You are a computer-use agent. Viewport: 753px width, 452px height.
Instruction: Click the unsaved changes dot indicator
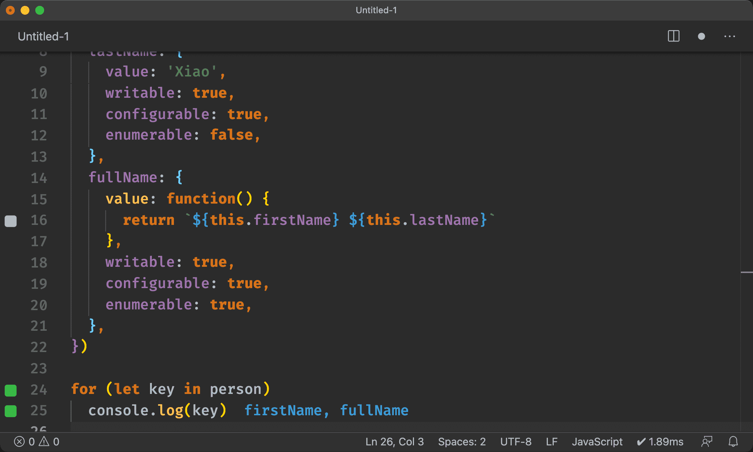point(701,36)
